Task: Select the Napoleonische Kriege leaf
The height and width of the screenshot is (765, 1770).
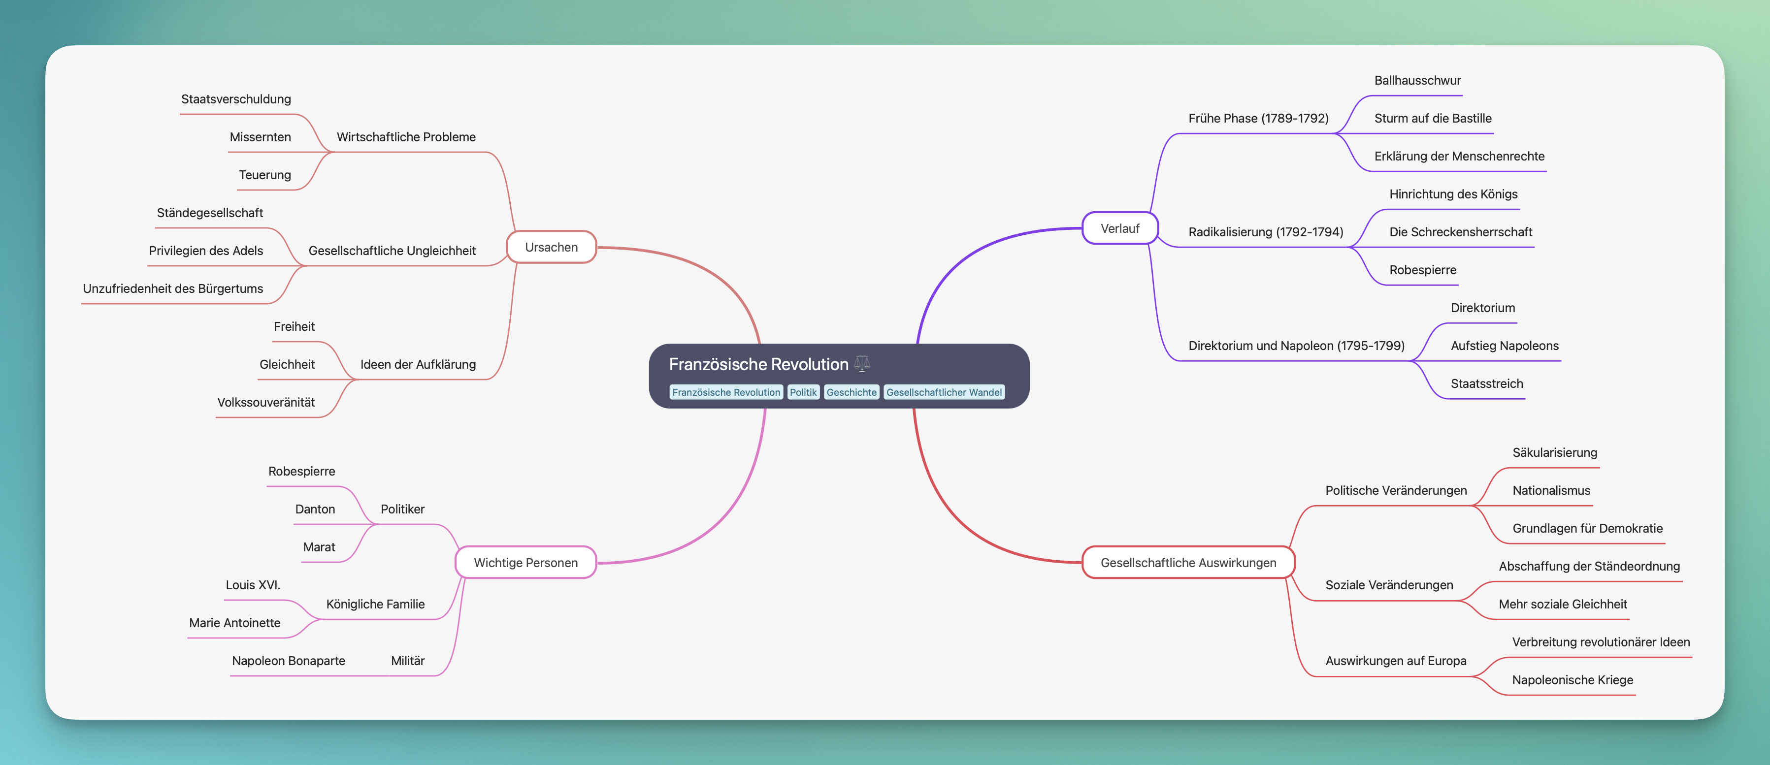Action: pyautogui.click(x=1572, y=680)
